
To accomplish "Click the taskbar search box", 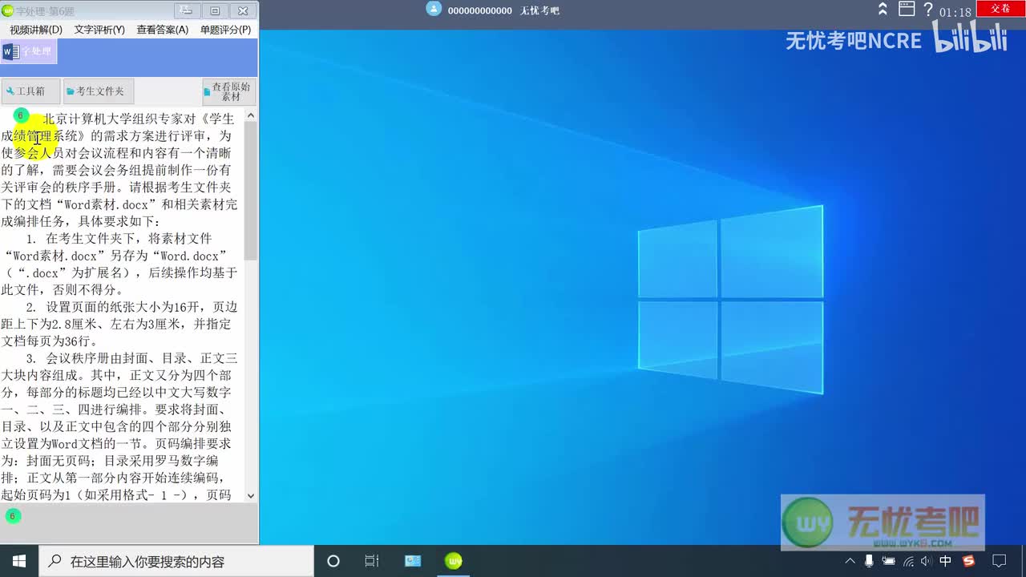I will 176,561.
